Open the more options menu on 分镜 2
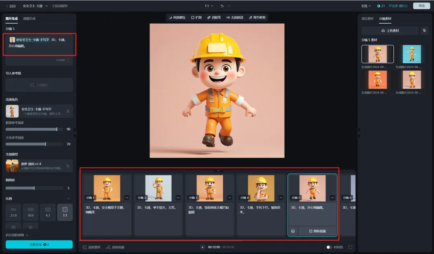The image size is (434, 254). (178, 198)
